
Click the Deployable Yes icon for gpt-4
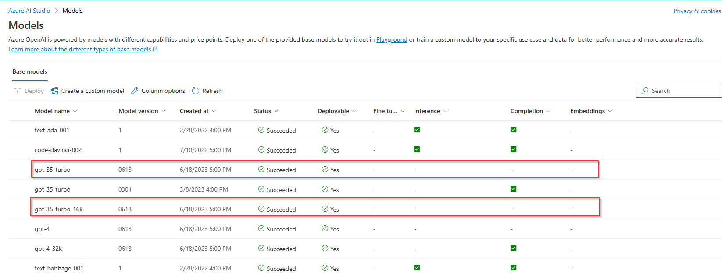(x=325, y=228)
